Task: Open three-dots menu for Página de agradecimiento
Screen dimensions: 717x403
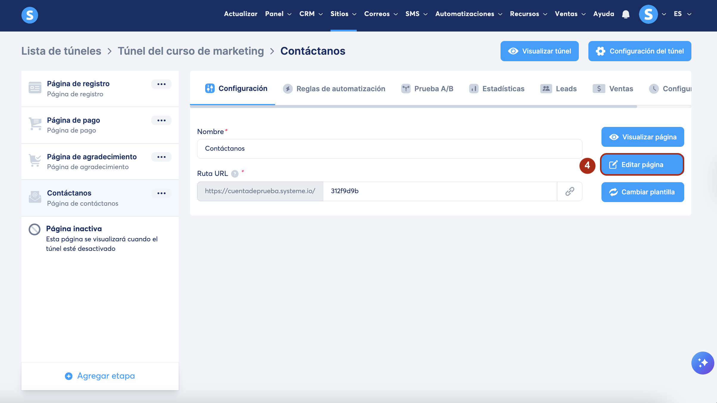Action: click(161, 157)
